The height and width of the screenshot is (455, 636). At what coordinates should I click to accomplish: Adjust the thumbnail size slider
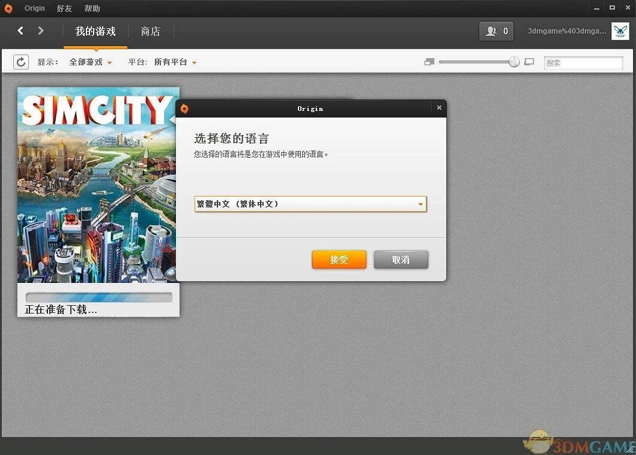point(513,61)
